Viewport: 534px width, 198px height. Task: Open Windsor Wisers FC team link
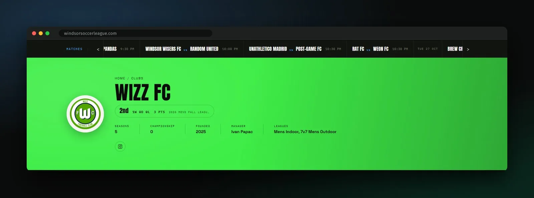point(163,49)
